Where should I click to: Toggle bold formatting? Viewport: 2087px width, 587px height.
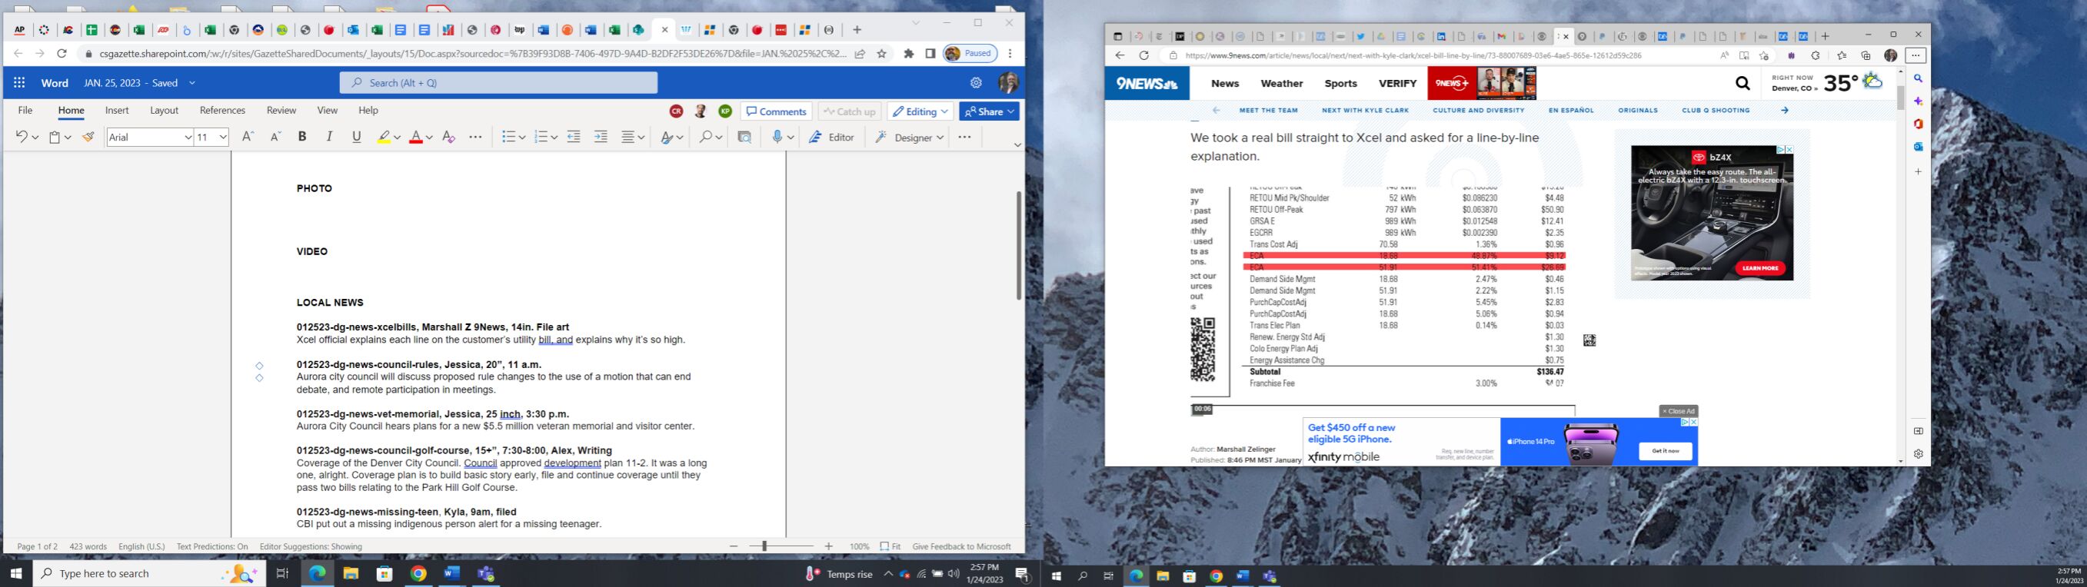coord(302,138)
